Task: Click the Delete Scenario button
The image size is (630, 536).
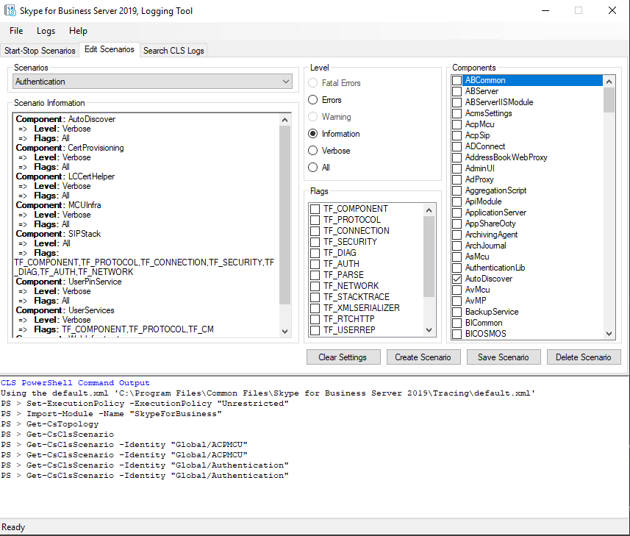Action: coord(584,357)
